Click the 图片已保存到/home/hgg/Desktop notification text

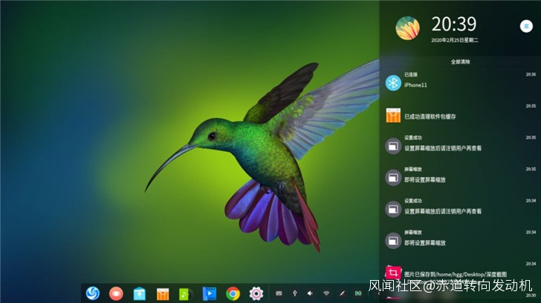(456, 274)
